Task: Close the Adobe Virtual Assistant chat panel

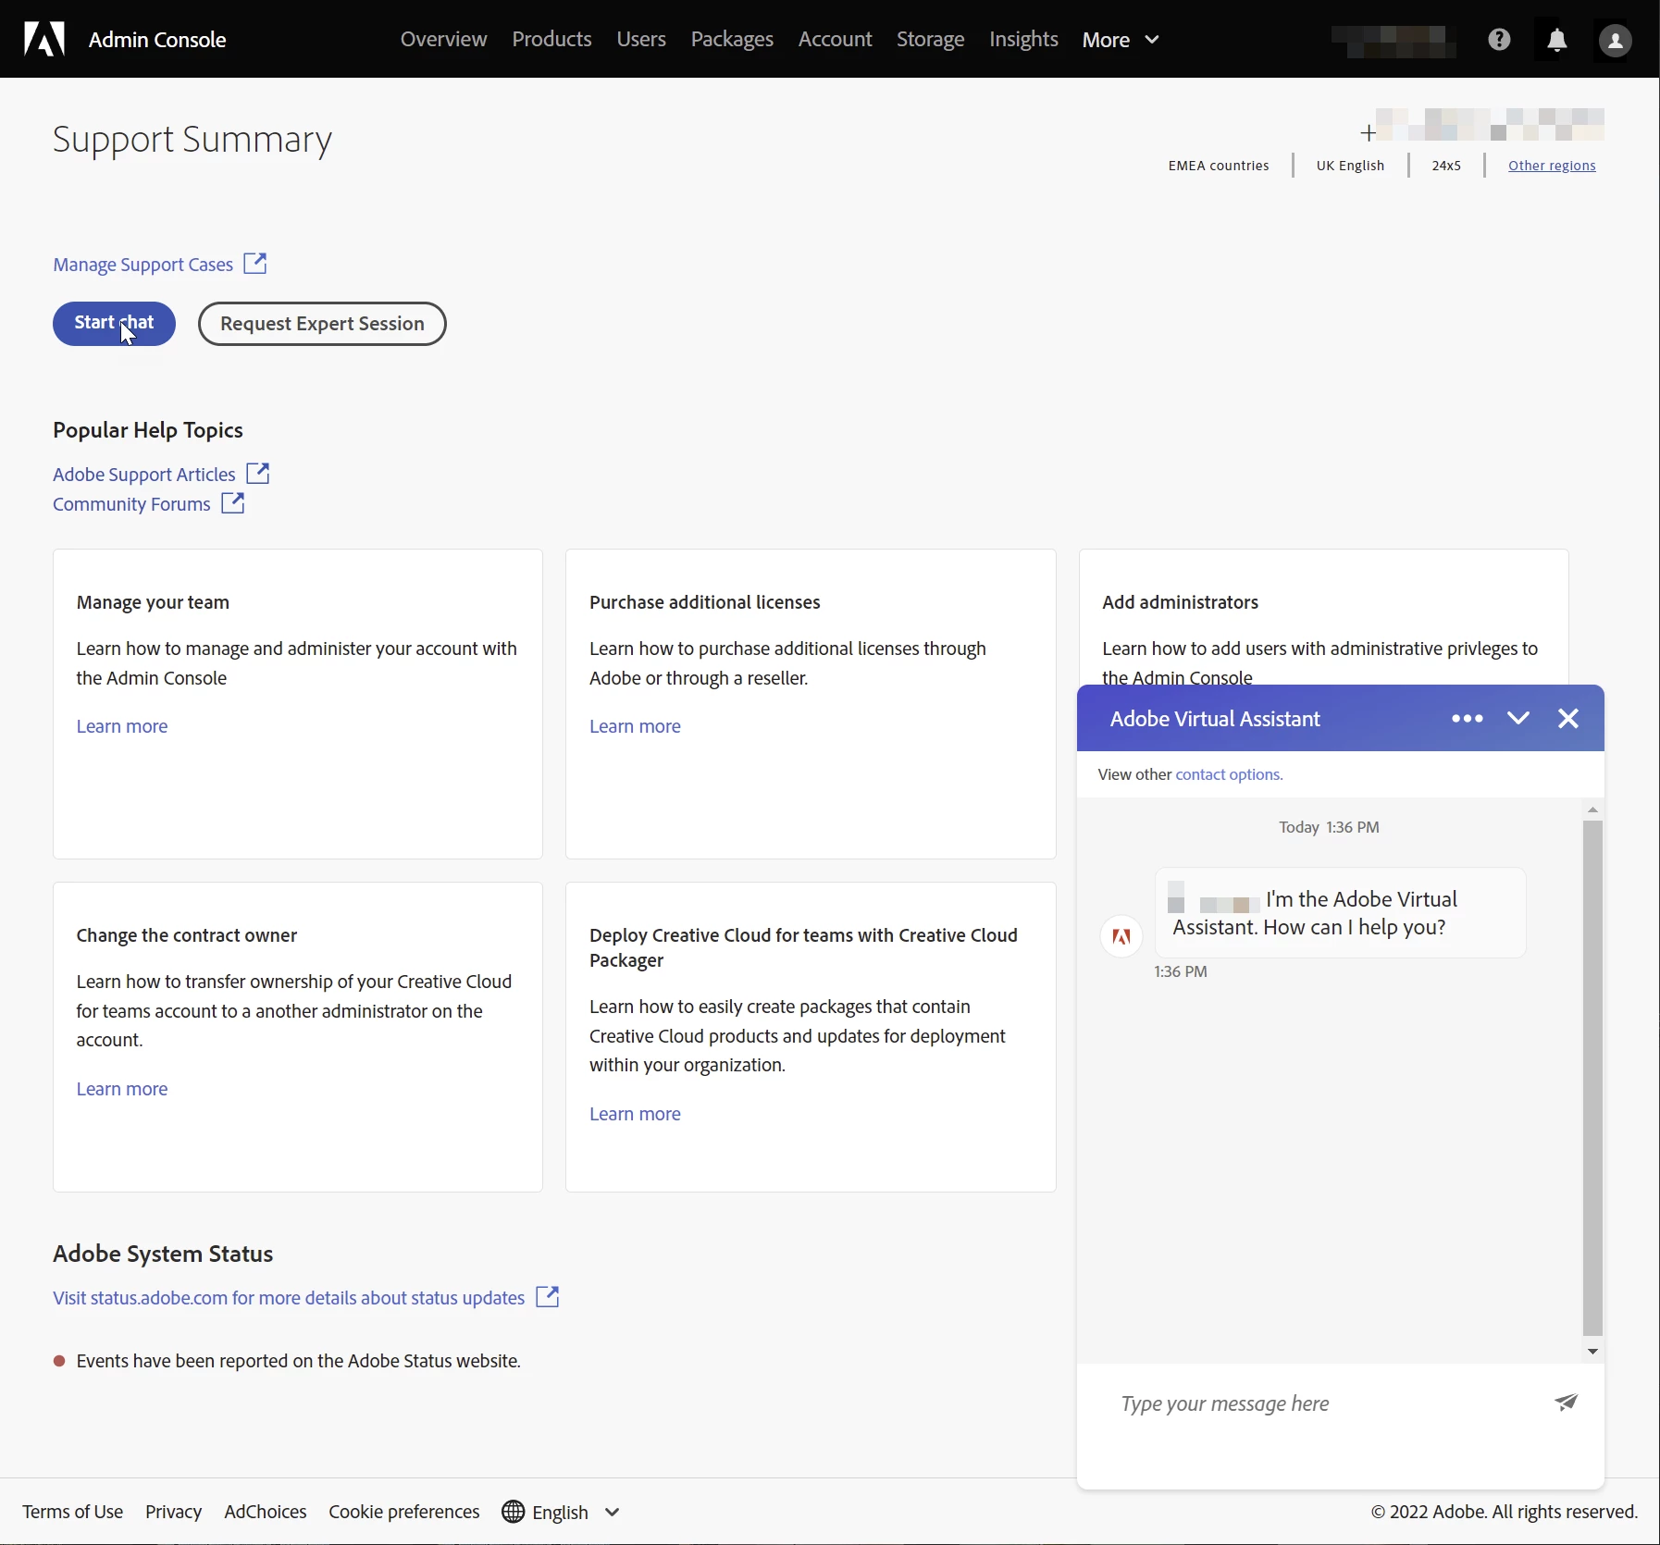Action: point(1568,718)
